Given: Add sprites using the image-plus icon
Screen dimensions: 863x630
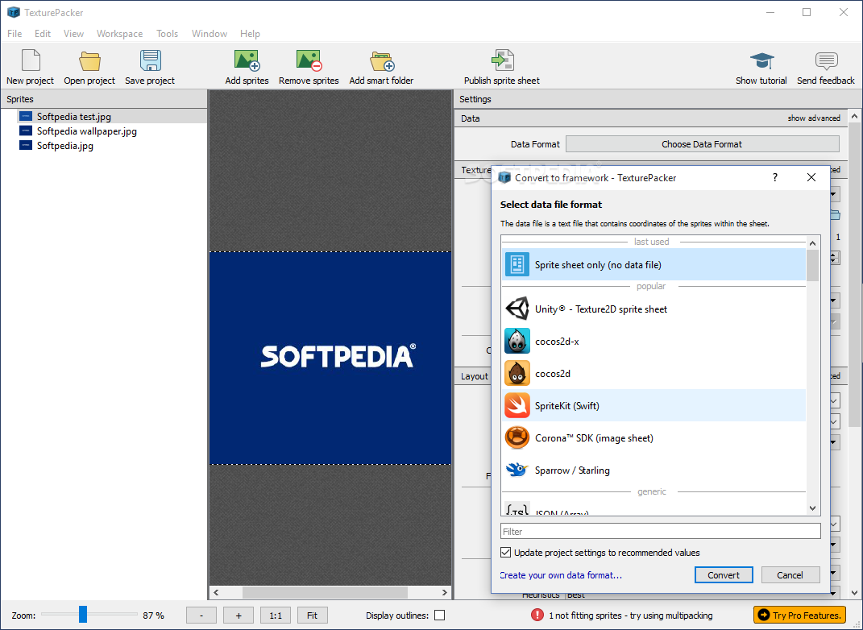Looking at the screenshot, I should (x=247, y=67).
